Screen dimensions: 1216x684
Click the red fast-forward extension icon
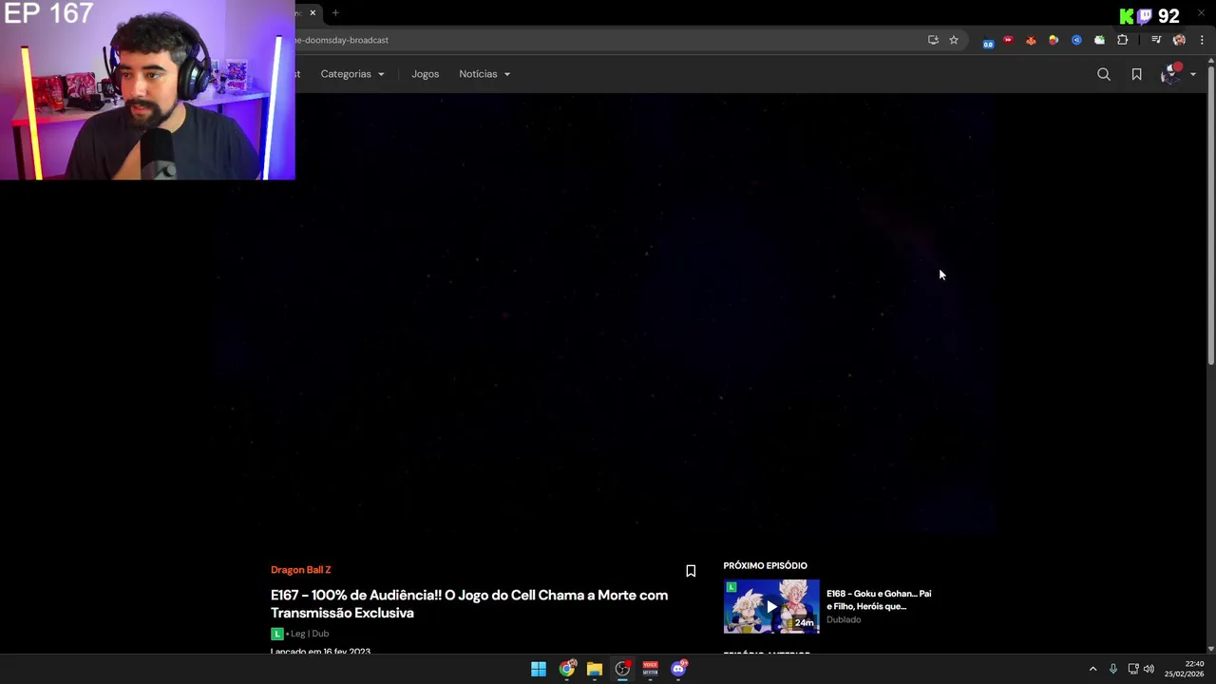click(x=1008, y=40)
